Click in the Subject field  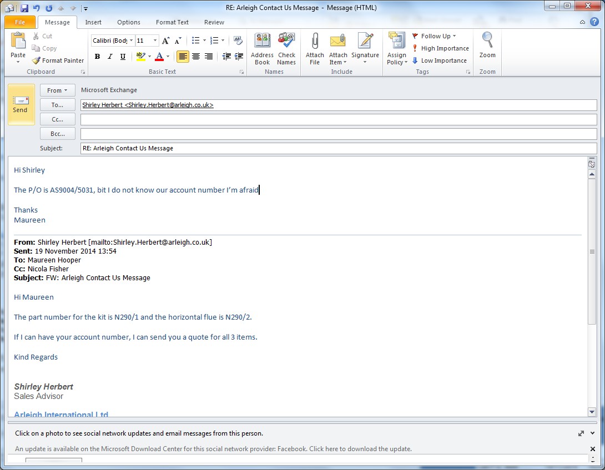[x=339, y=149]
